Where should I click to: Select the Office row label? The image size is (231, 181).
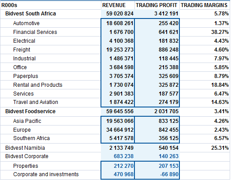20,67
